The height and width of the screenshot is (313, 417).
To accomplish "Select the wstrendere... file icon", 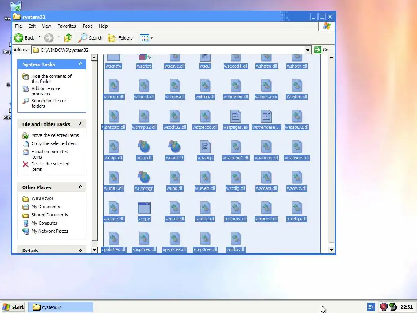I will [266, 116].
